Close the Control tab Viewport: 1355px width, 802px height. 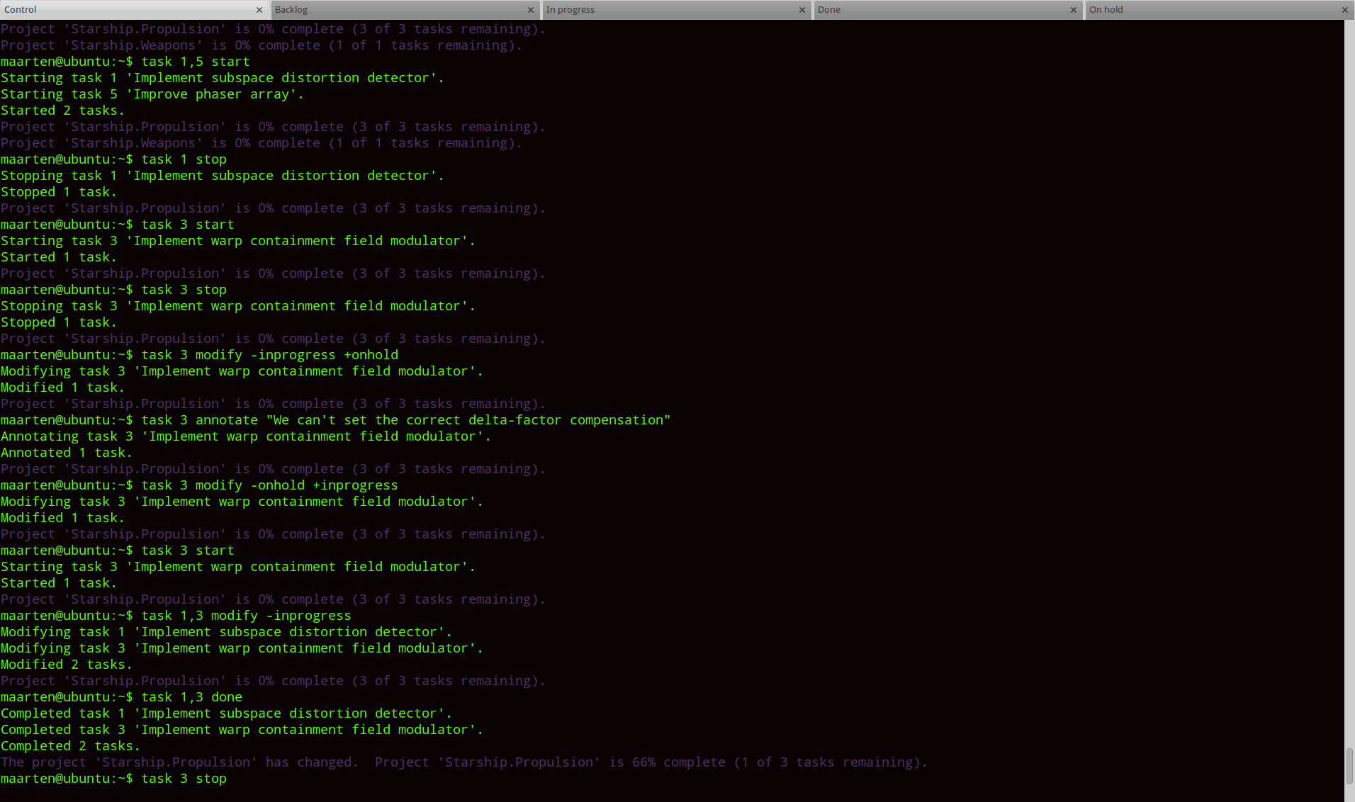pyautogui.click(x=259, y=10)
